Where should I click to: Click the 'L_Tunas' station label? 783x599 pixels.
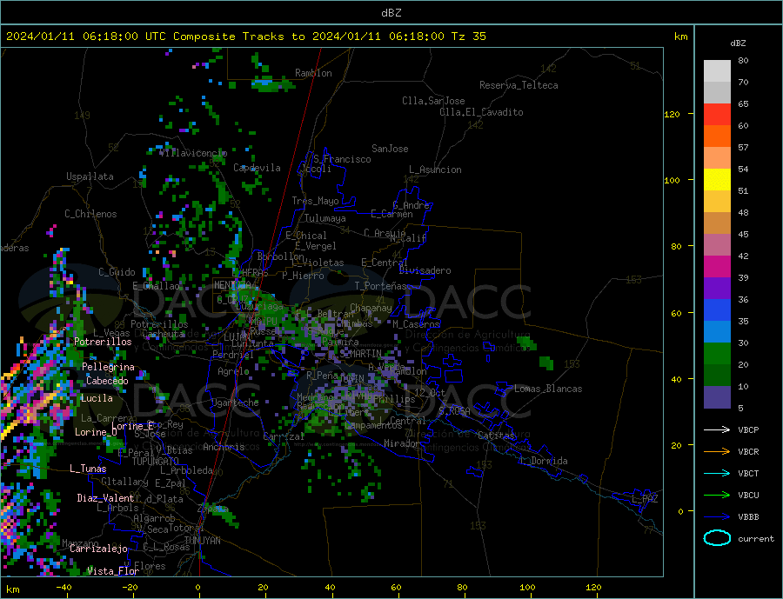[x=88, y=469]
